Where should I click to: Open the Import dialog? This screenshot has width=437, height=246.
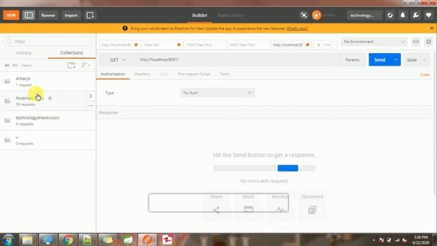point(71,15)
